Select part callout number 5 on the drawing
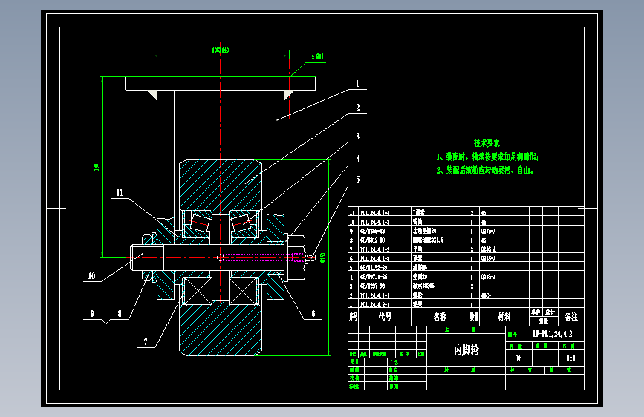 point(357,180)
